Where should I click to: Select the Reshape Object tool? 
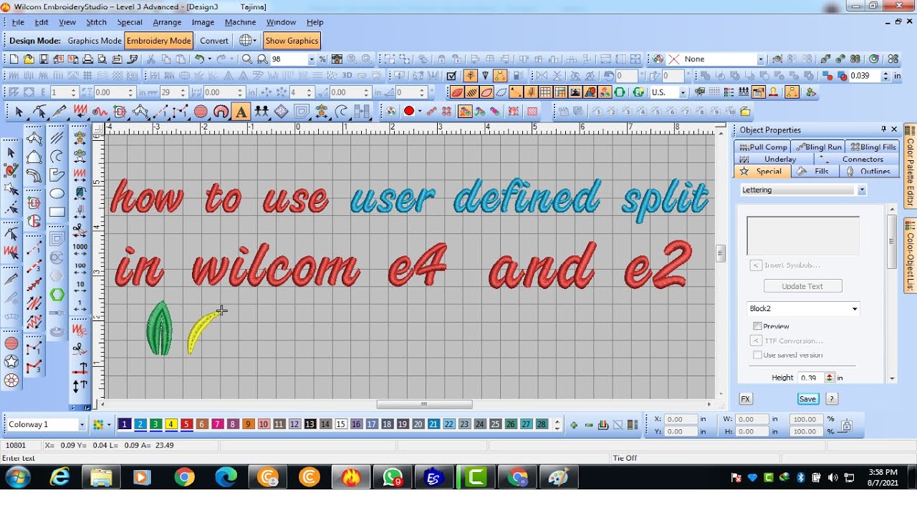[39, 112]
